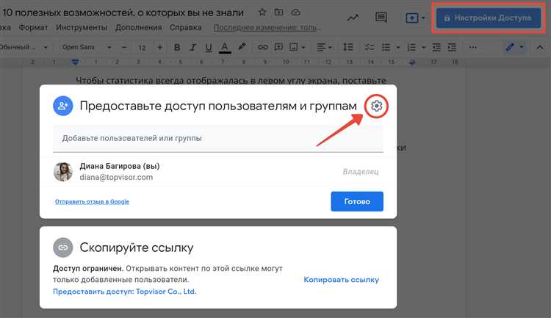Expand the bulleted list options arrow

(397, 47)
